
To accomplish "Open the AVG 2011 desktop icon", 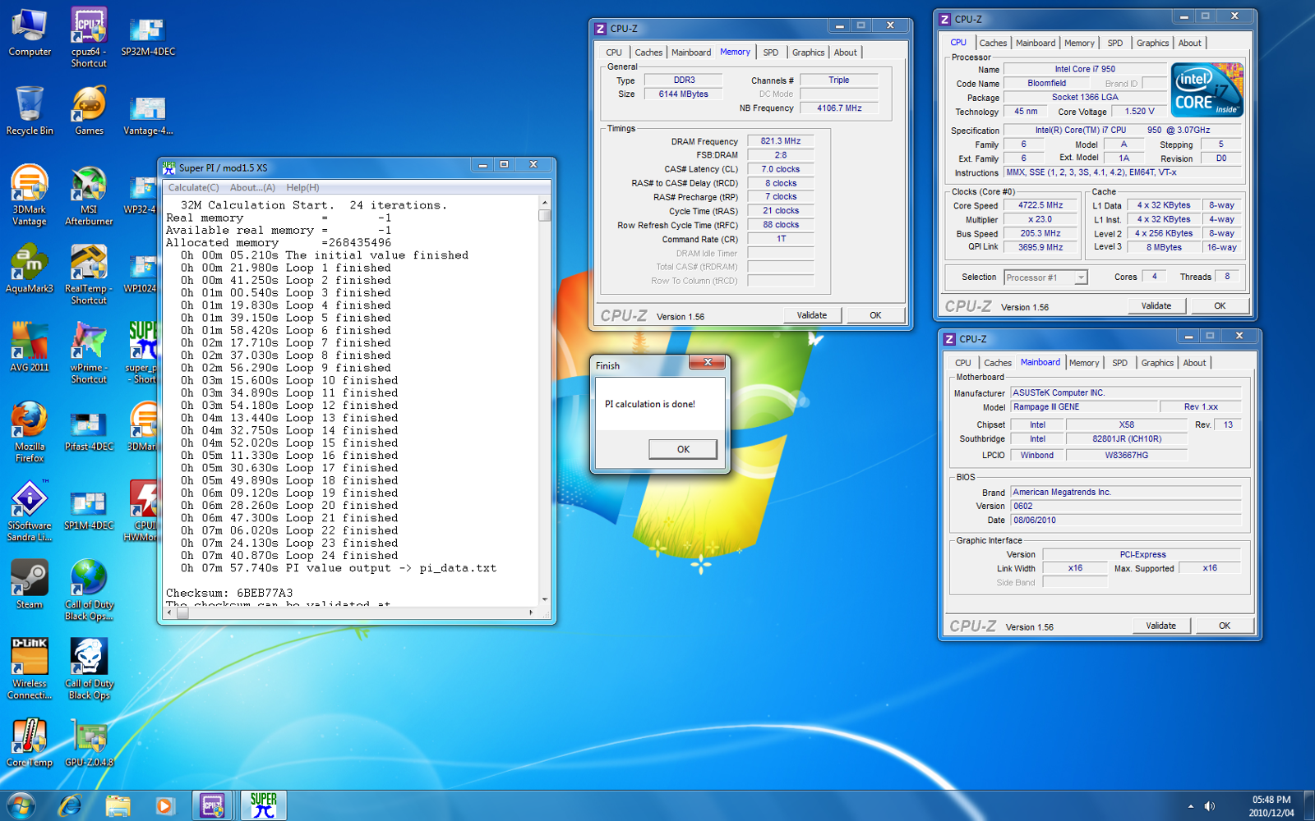I will (x=30, y=347).
